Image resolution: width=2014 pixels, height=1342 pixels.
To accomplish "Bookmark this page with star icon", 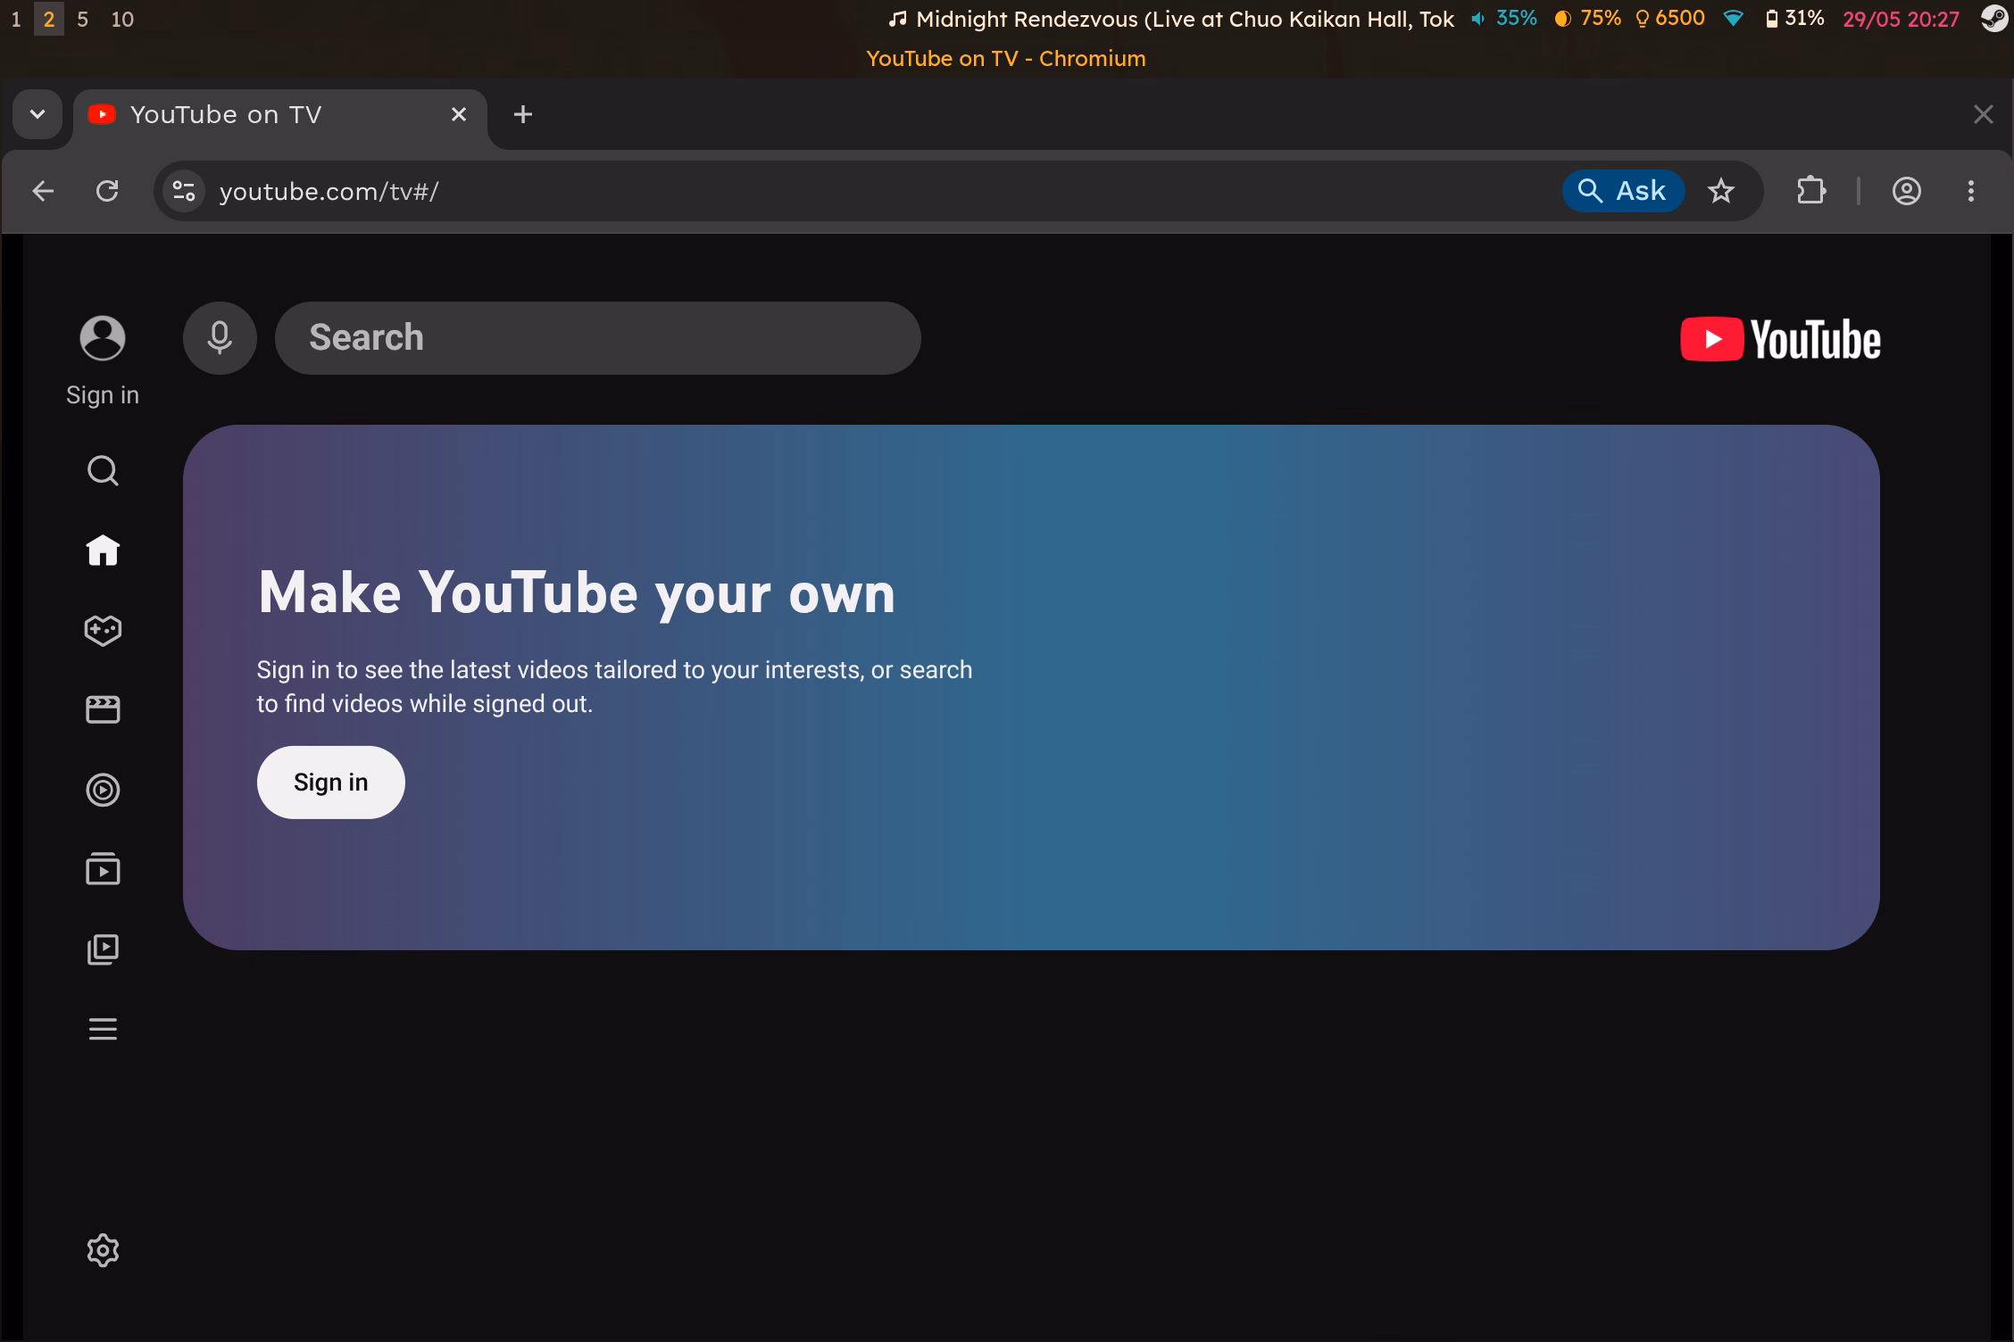I will click(1721, 191).
